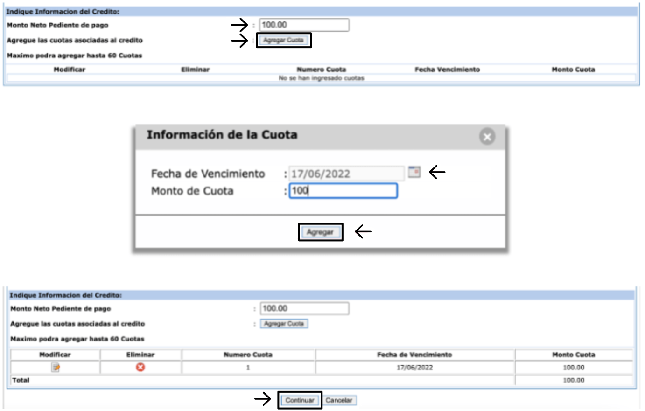The height and width of the screenshot is (411, 645).
Task: Click Monto Cuota header in the lower table
Action: coord(573,355)
